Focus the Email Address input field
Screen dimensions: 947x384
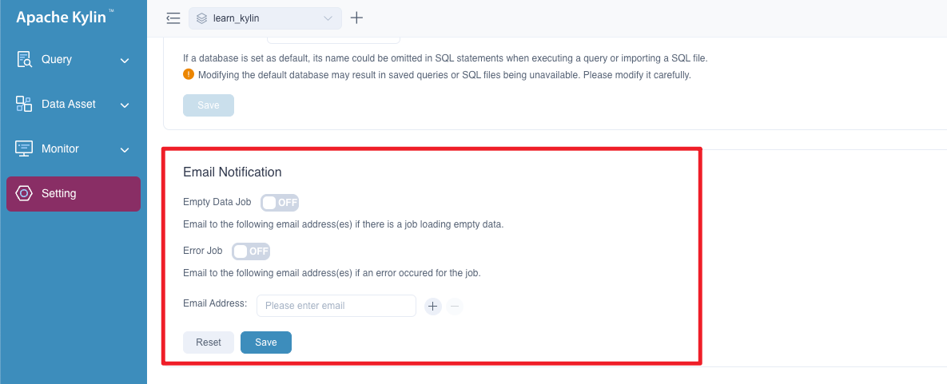(x=336, y=306)
